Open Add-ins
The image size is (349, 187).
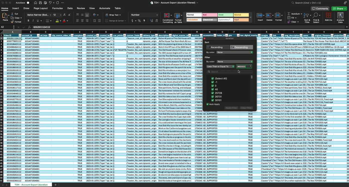click(x=328, y=17)
